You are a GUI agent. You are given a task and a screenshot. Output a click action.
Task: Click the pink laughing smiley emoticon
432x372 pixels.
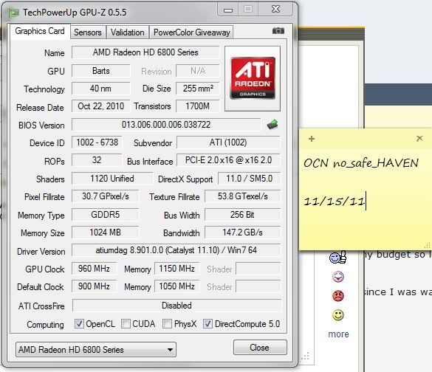click(x=338, y=277)
